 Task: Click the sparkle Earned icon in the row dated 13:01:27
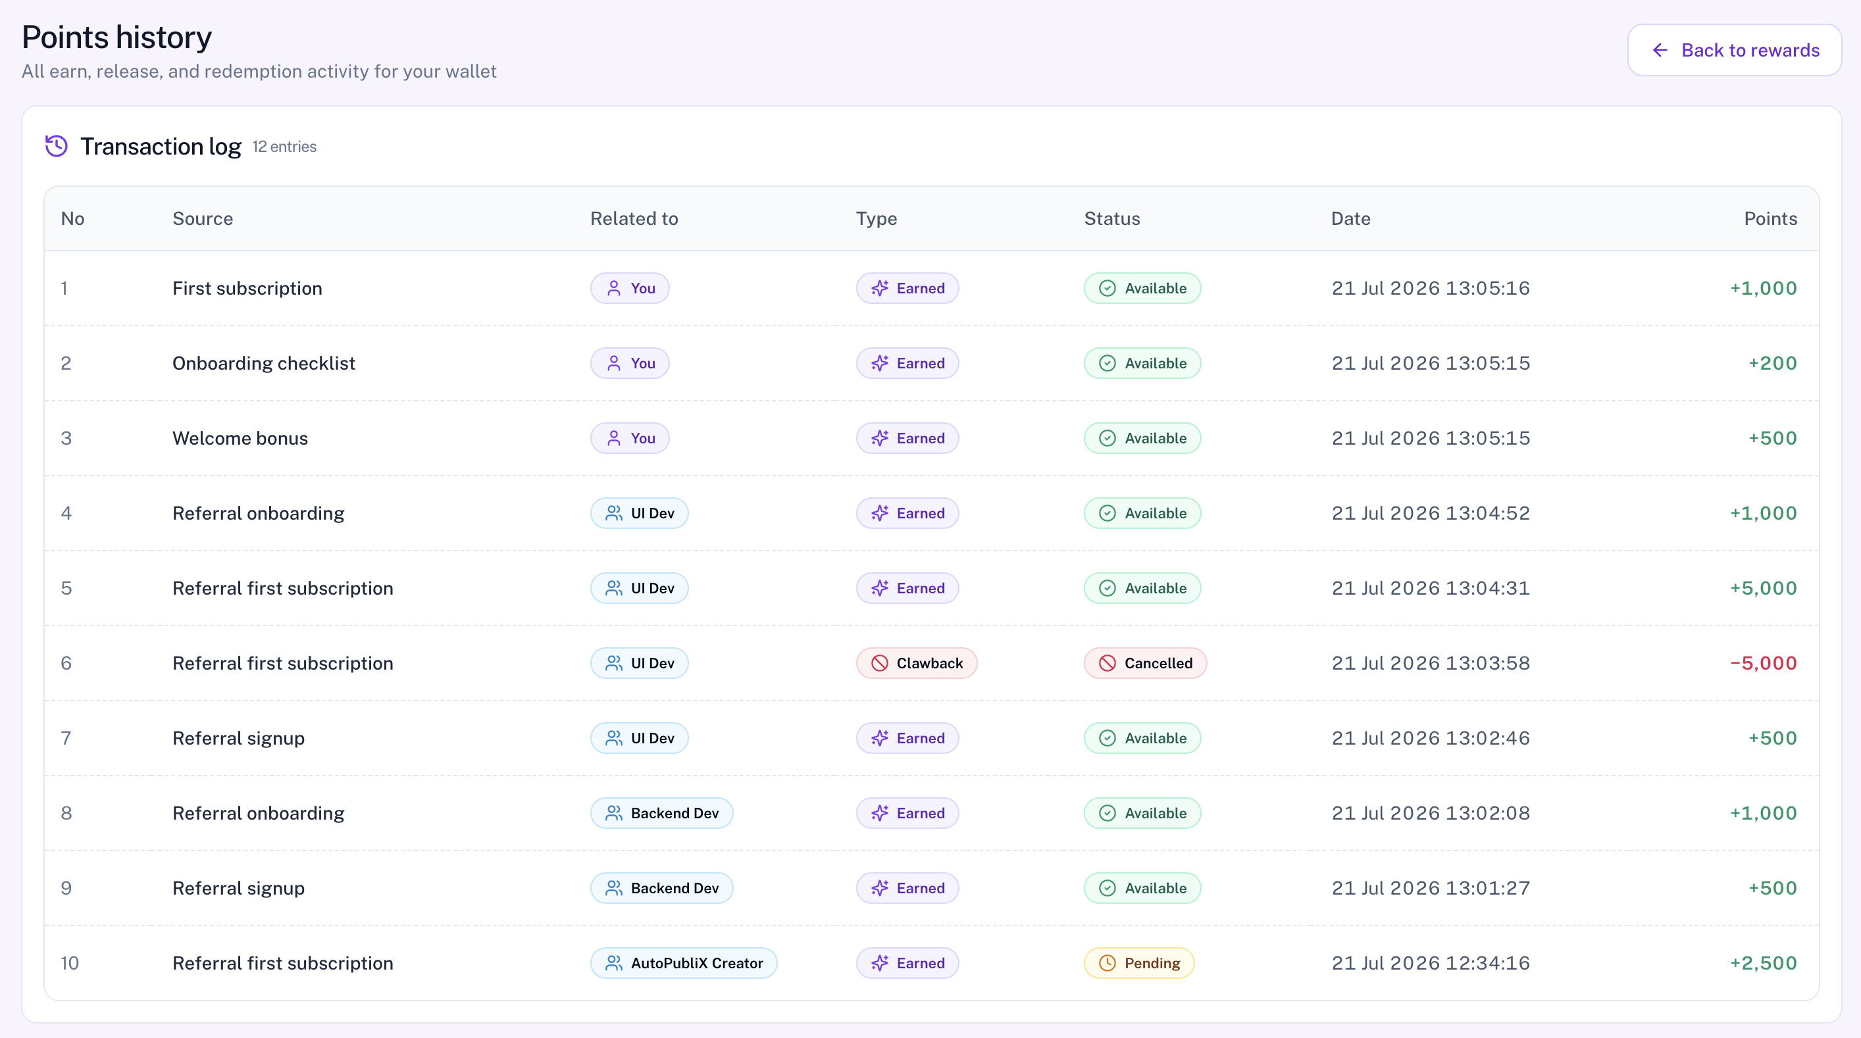[879, 889]
